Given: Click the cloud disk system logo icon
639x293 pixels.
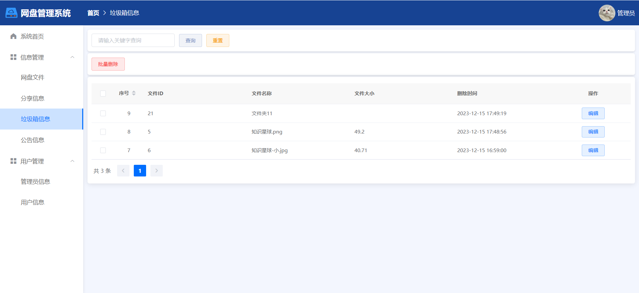Looking at the screenshot, I should (x=11, y=13).
